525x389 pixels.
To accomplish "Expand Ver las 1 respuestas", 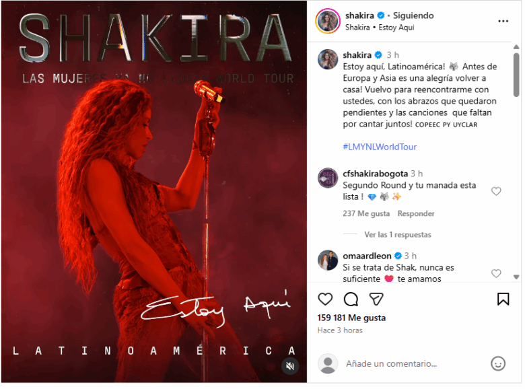I will [x=399, y=236].
